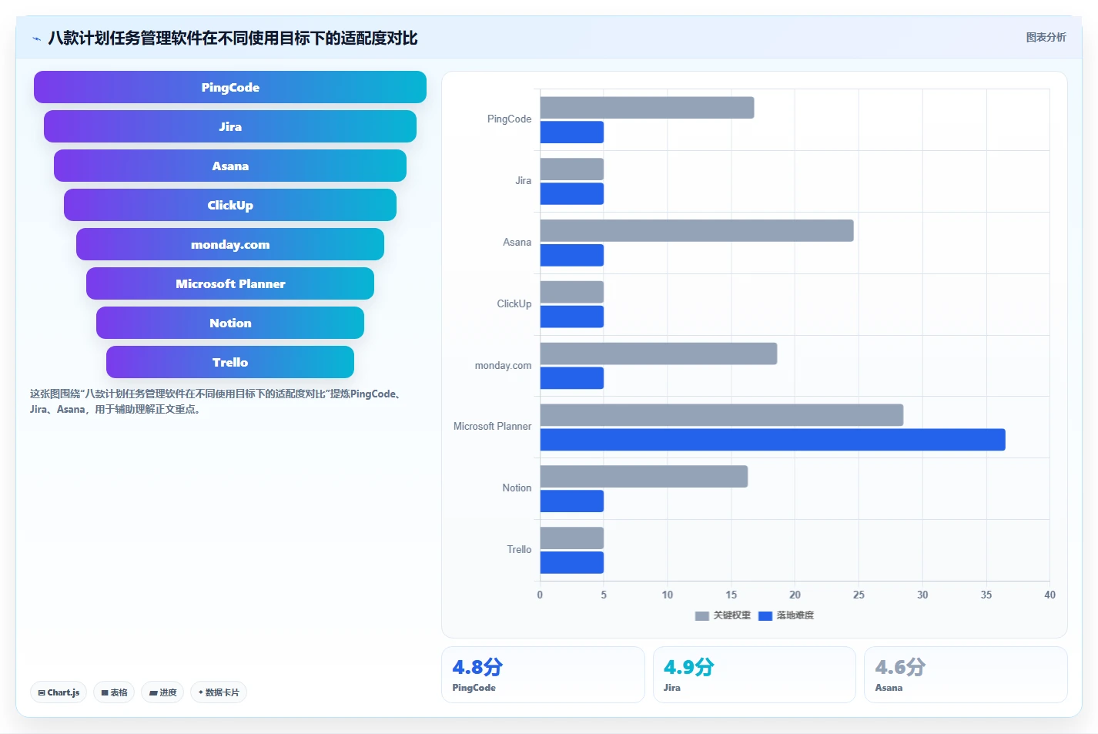This screenshot has height=734, width=1098.
Task: Select the PingCode funnel bar
Action: click(x=230, y=87)
